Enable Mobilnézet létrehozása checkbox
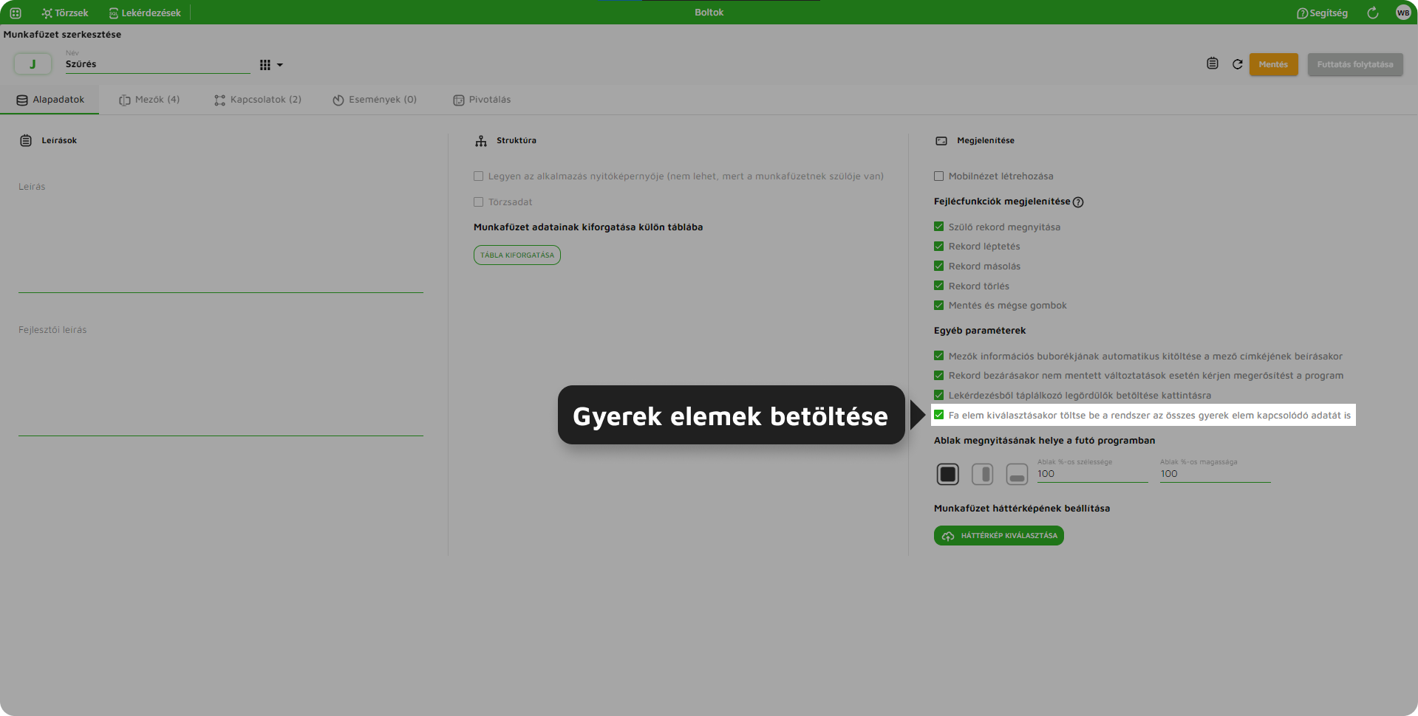This screenshot has height=716, width=1418. [938, 176]
